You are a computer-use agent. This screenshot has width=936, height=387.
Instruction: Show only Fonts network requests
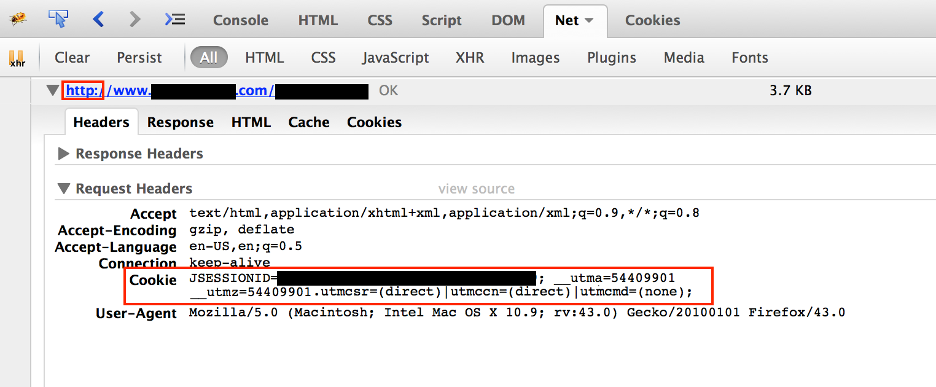749,57
